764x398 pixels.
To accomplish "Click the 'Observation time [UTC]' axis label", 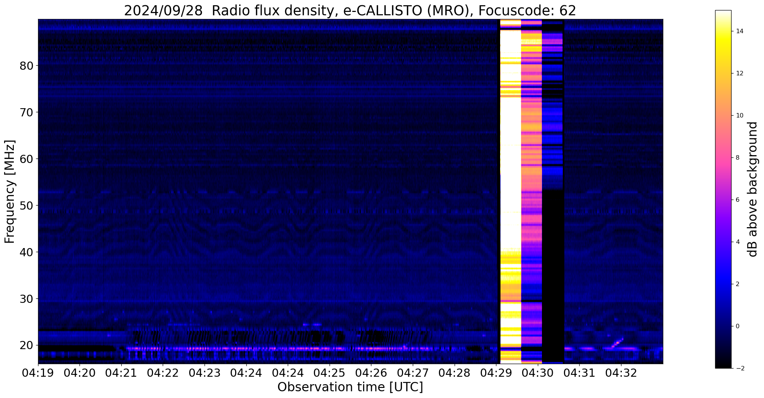I will [350, 387].
